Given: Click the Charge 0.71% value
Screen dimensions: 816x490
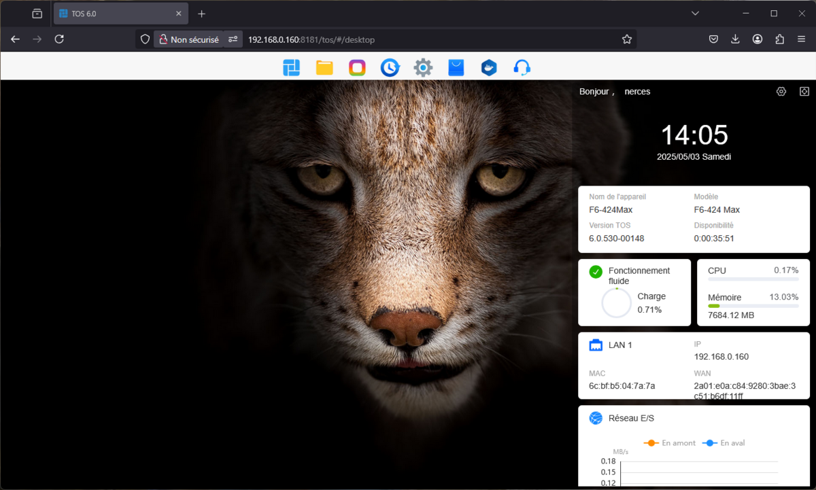Looking at the screenshot, I should (x=649, y=310).
